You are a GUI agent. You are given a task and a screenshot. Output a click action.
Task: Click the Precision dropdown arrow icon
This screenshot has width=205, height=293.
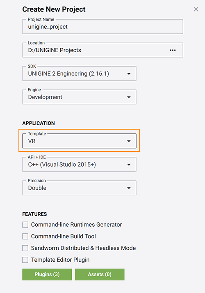tap(129, 188)
